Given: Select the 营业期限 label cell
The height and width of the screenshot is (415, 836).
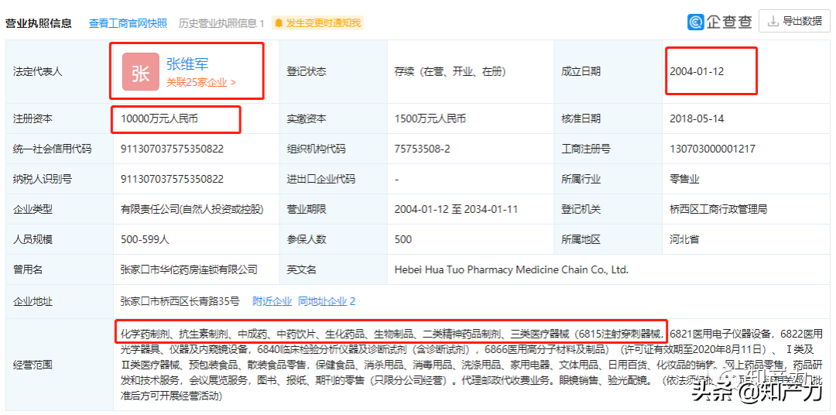Looking at the screenshot, I should (333, 210).
